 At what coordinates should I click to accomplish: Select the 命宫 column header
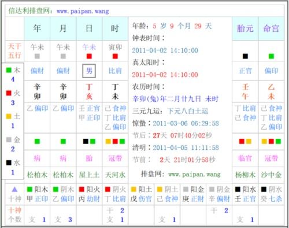(x=271, y=28)
